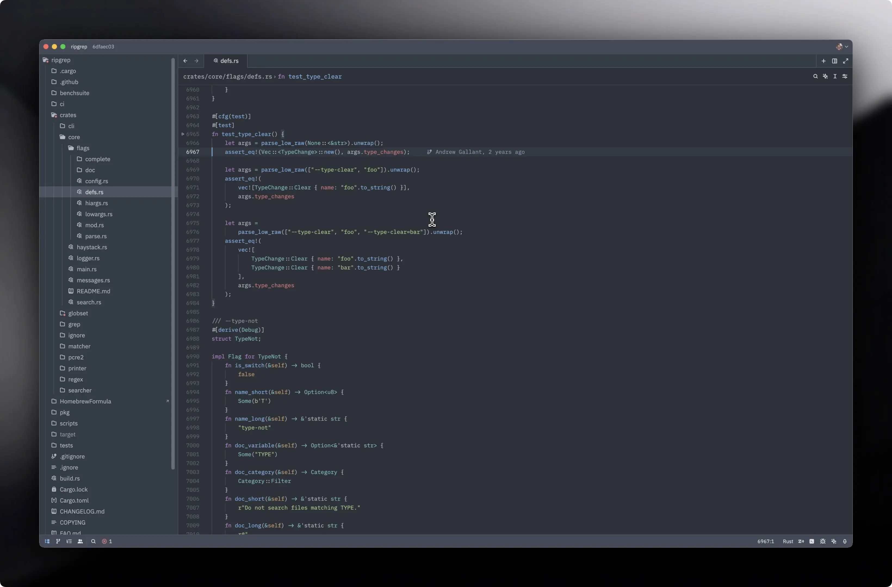Click the project search magnifier in status bar
892x587 pixels.
(93, 541)
